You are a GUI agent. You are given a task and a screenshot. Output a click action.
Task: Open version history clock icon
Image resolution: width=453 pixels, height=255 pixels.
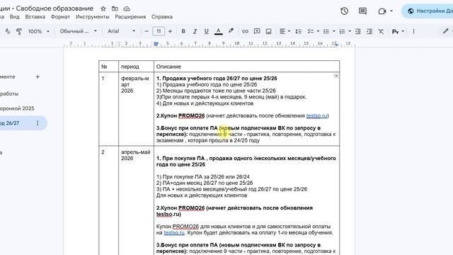click(x=344, y=11)
